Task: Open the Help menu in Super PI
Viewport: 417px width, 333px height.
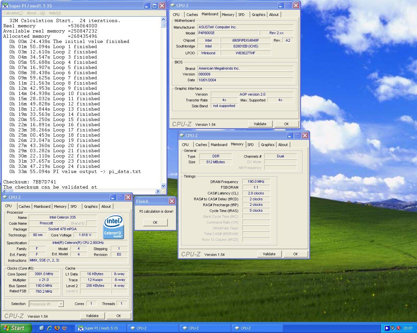Action: click(54, 13)
